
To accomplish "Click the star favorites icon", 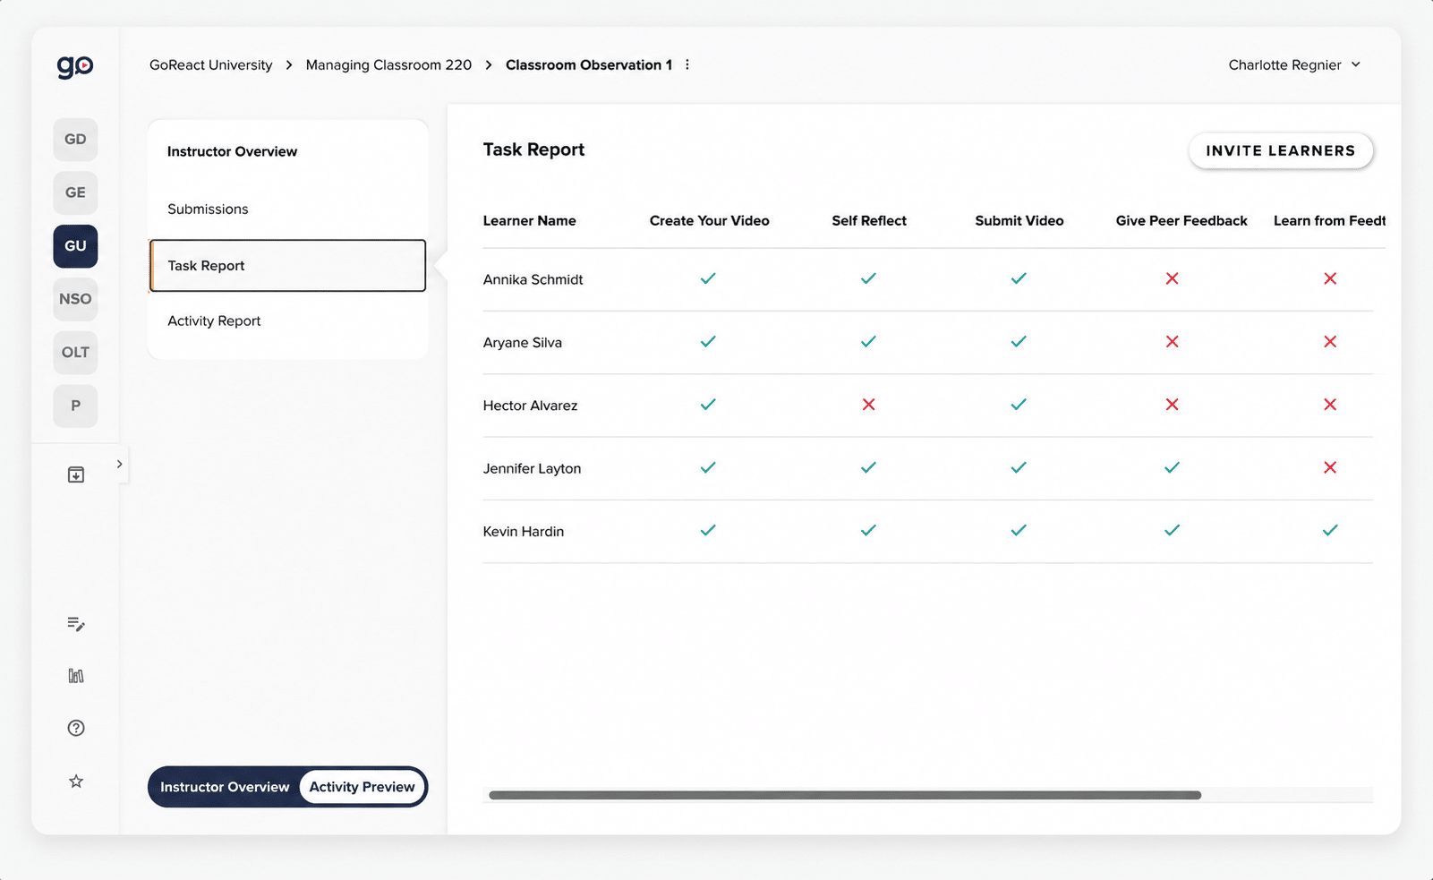I will pos(76,782).
